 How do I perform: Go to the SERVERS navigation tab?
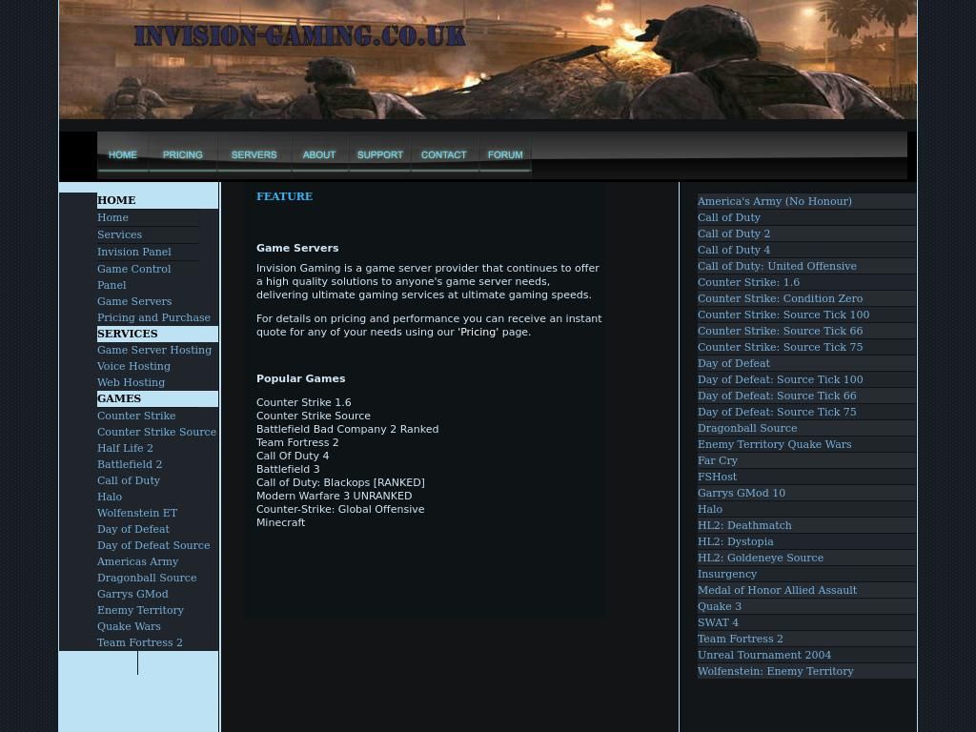pyautogui.click(x=254, y=154)
